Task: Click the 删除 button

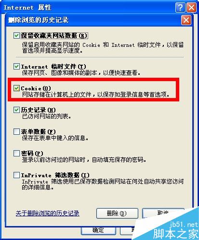Action: pyautogui.click(x=117, y=213)
